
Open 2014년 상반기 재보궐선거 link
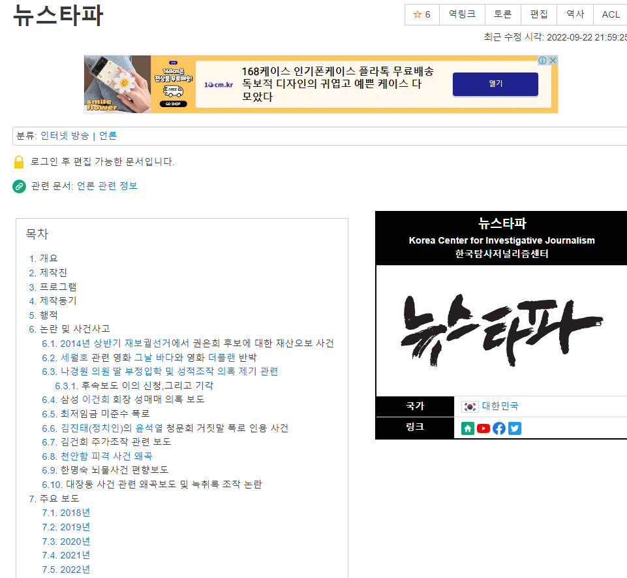tap(115, 344)
